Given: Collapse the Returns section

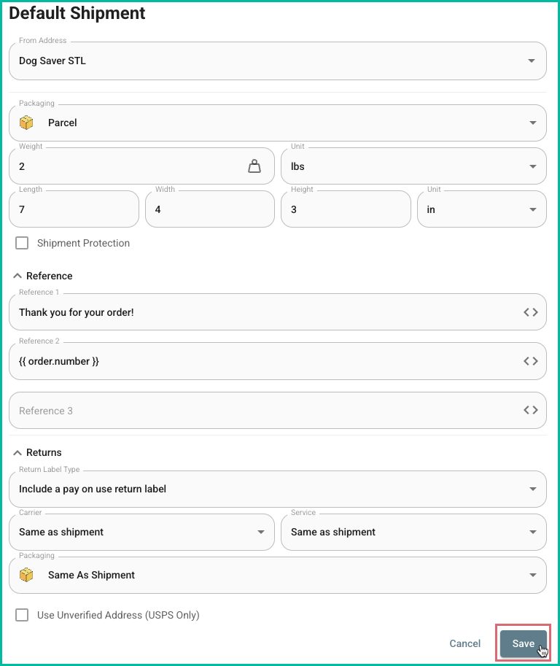Looking at the screenshot, I should coord(16,452).
